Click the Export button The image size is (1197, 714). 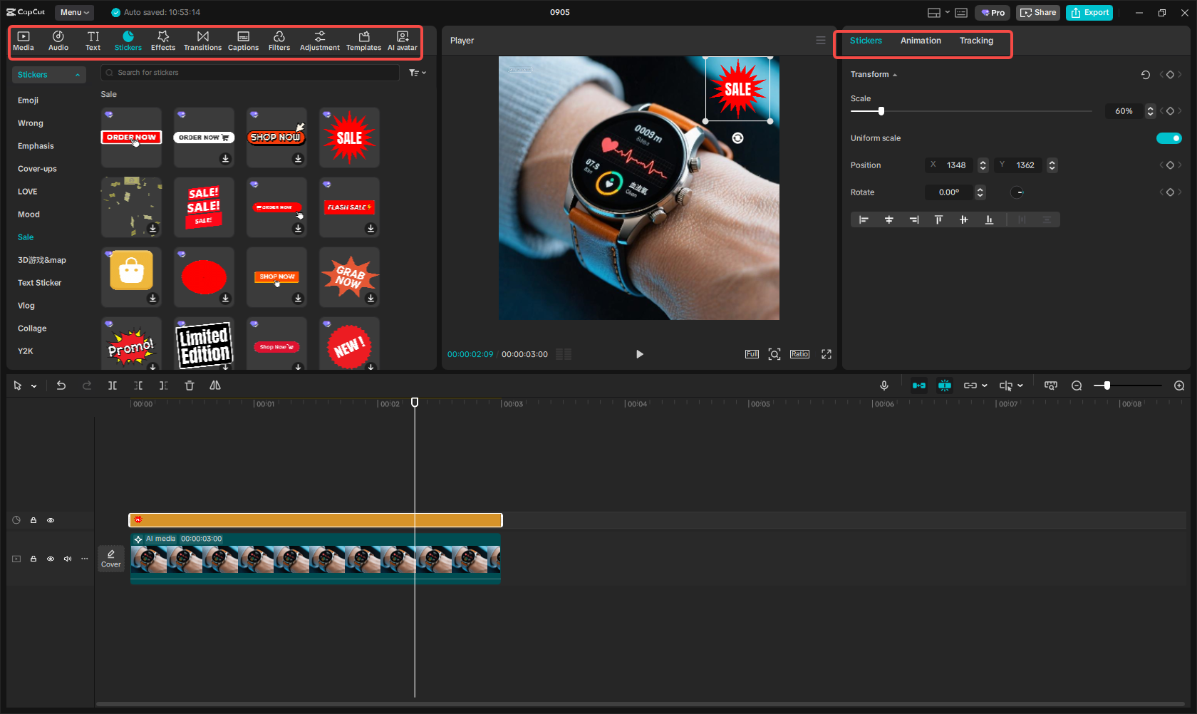click(1089, 13)
